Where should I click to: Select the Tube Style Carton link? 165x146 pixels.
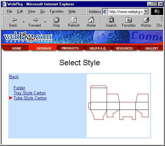(x=30, y=98)
